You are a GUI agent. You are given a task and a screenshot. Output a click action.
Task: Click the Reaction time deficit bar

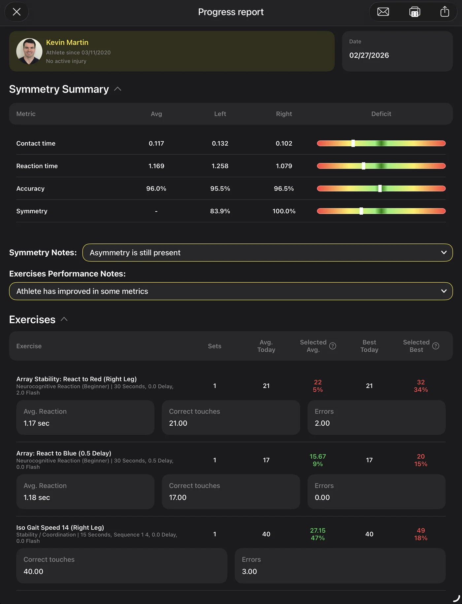click(x=381, y=166)
